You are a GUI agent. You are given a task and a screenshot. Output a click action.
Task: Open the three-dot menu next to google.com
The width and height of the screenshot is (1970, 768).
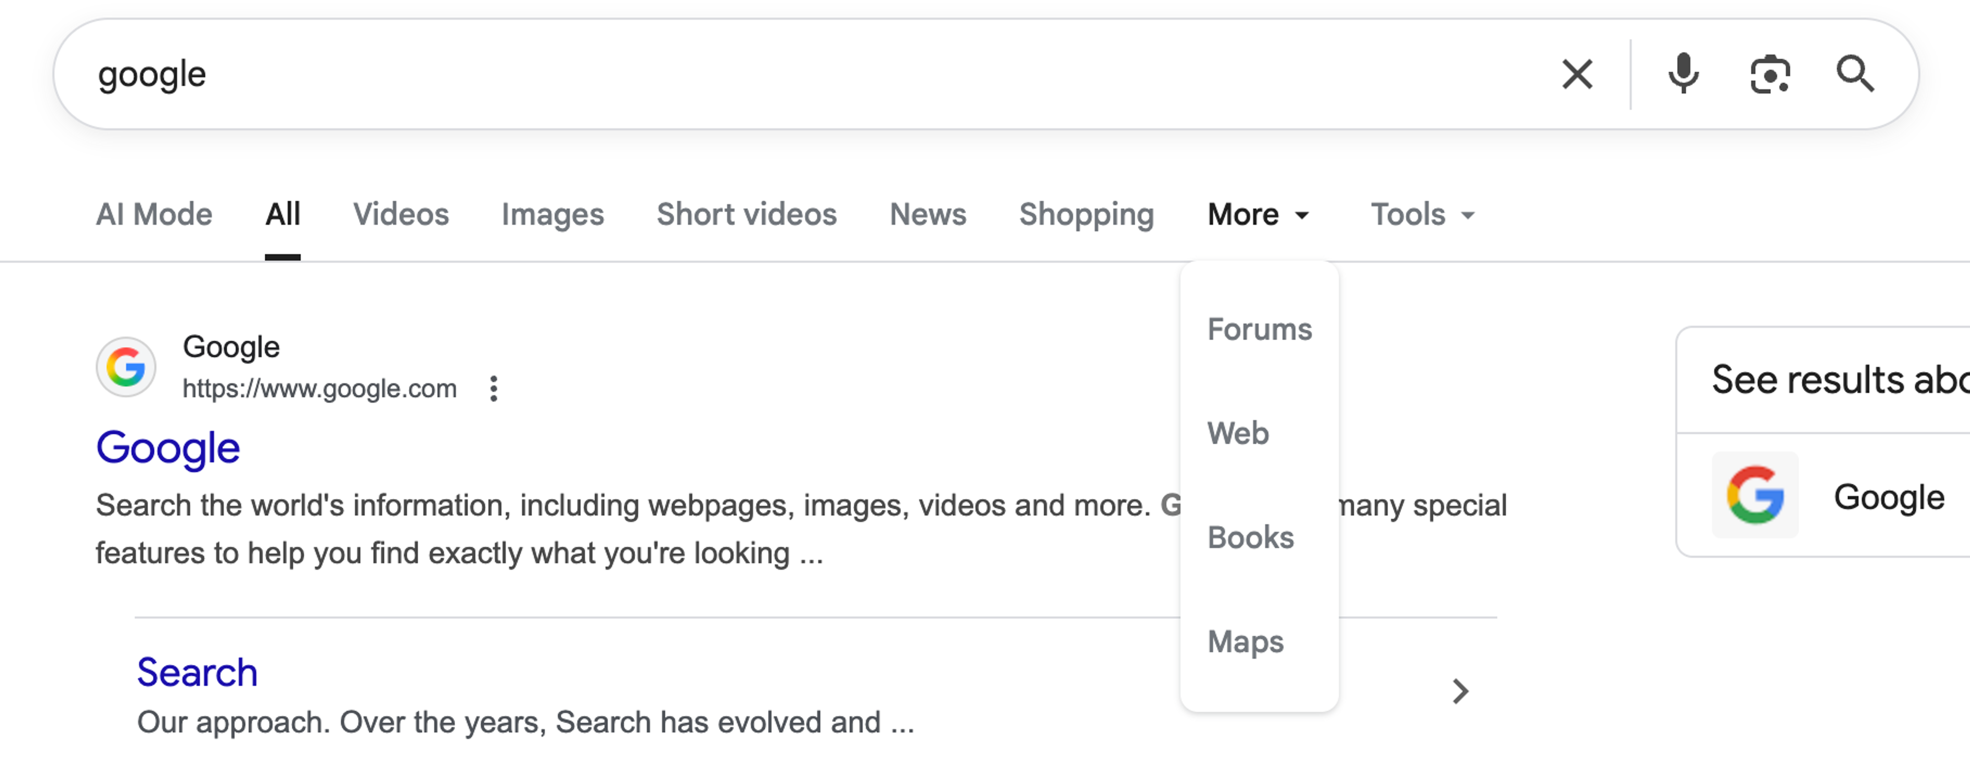[494, 388]
